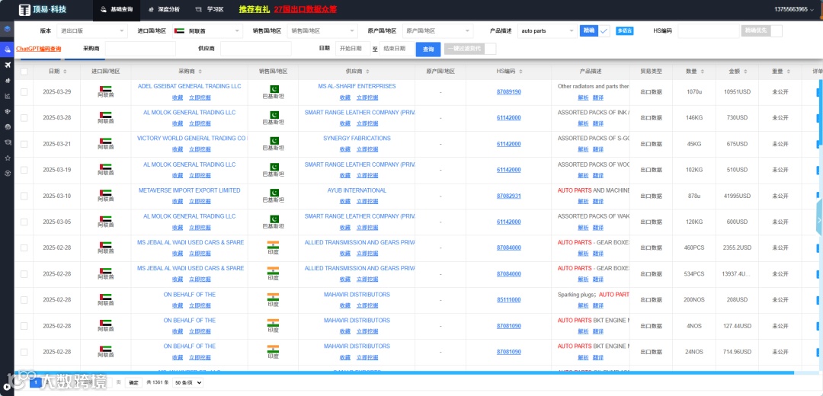Open 产品描述 dropdown with auto parts
Viewport: 823px width, 396px height.
[x=547, y=31]
